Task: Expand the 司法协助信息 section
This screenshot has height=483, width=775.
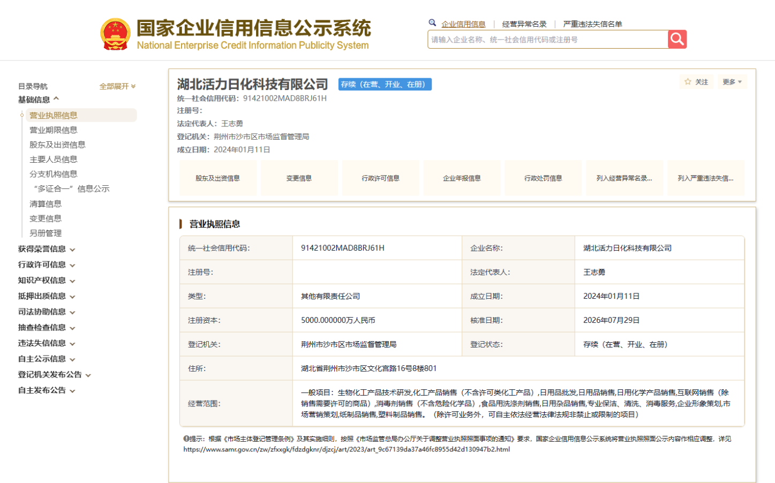Action: pyautogui.click(x=47, y=312)
